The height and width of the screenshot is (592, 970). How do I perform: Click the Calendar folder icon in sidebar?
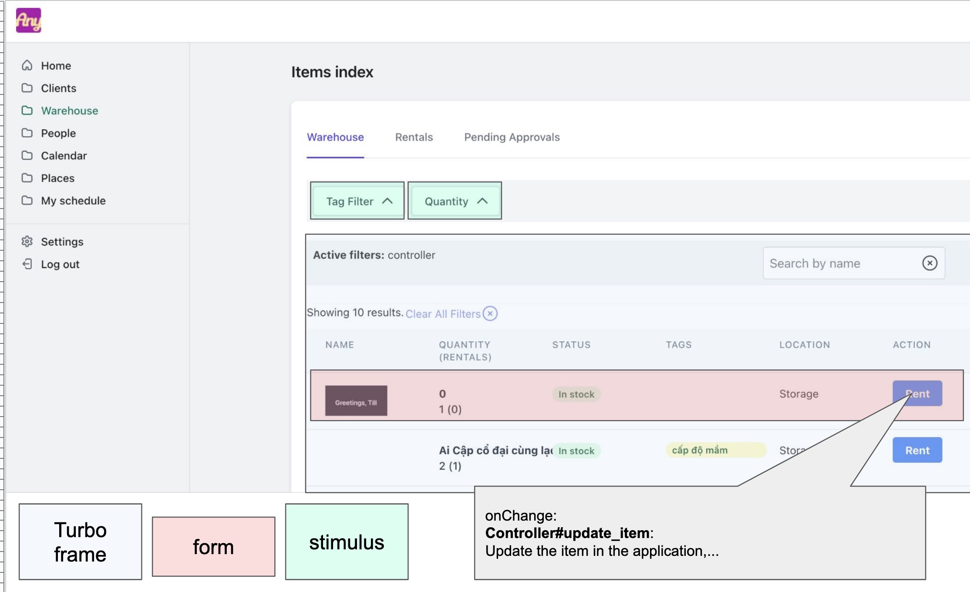pyautogui.click(x=27, y=155)
